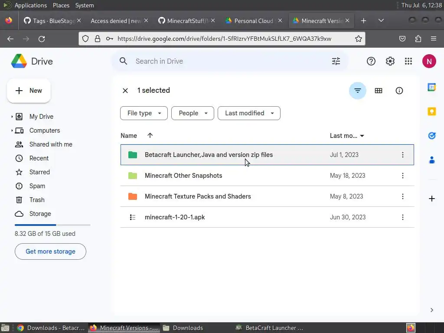Open Google Keep side panel icon
Screen dimensions: 444x333
coord(431,111)
